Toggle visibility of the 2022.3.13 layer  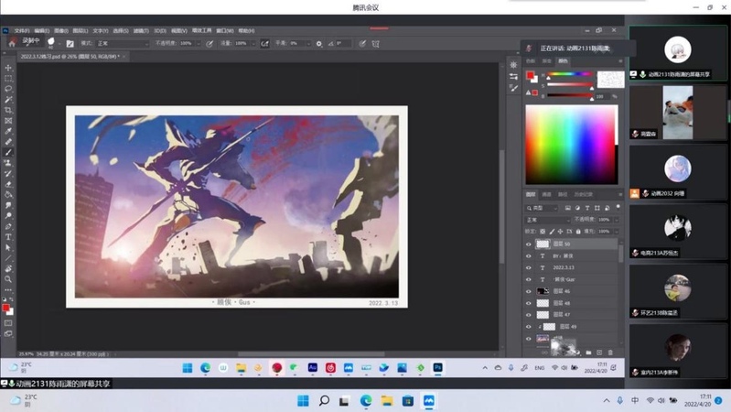point(528,268)
